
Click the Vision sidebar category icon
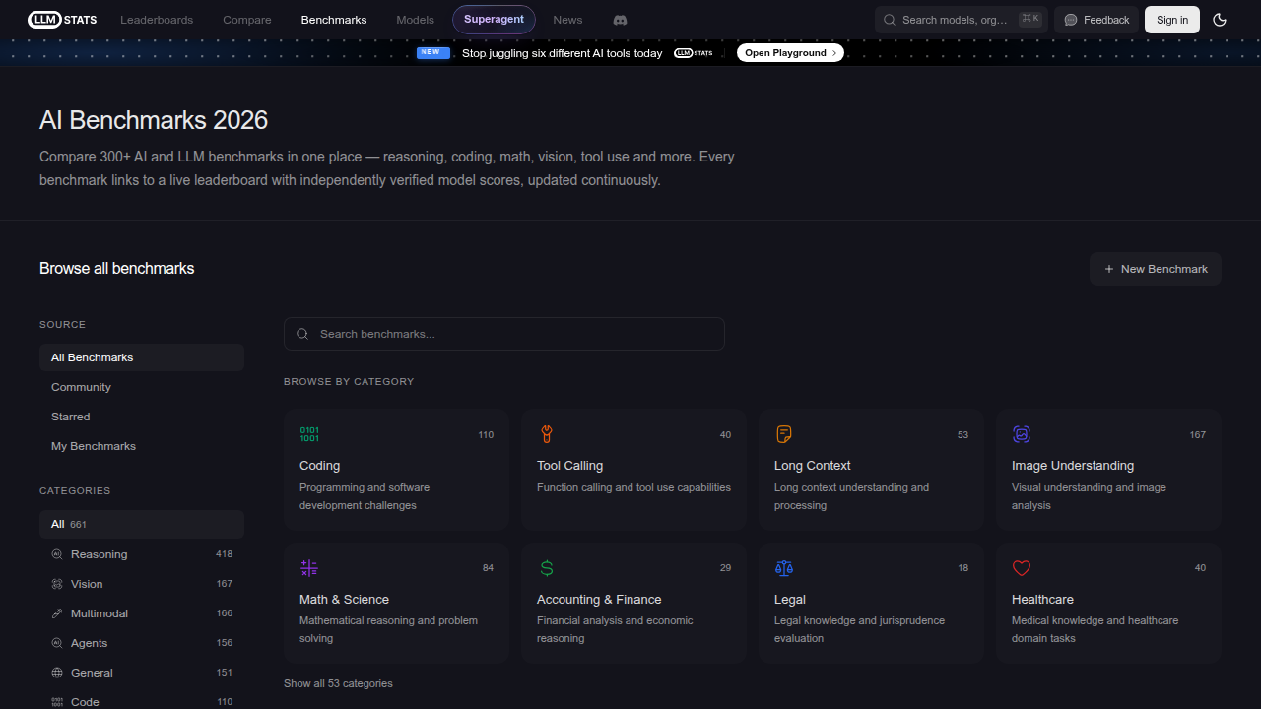[57, 584]
